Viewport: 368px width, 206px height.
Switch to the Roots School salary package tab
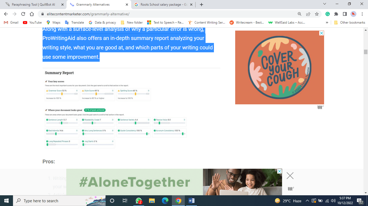pyautogui.click(x=163, y=5)
